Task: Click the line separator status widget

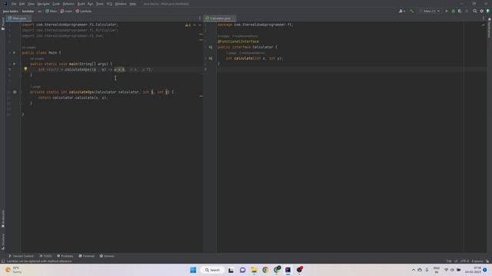Action: tap(456, 261)
